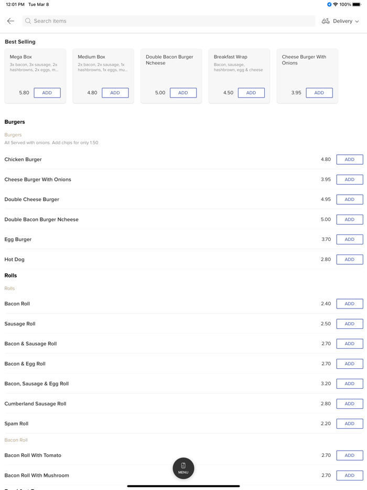
Task: Add Medium Box to the order
Action: tap(115, 93)
